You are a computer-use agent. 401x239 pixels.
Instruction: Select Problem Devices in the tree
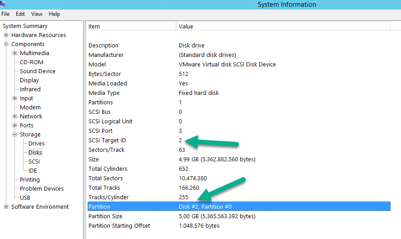coord(42,189)
